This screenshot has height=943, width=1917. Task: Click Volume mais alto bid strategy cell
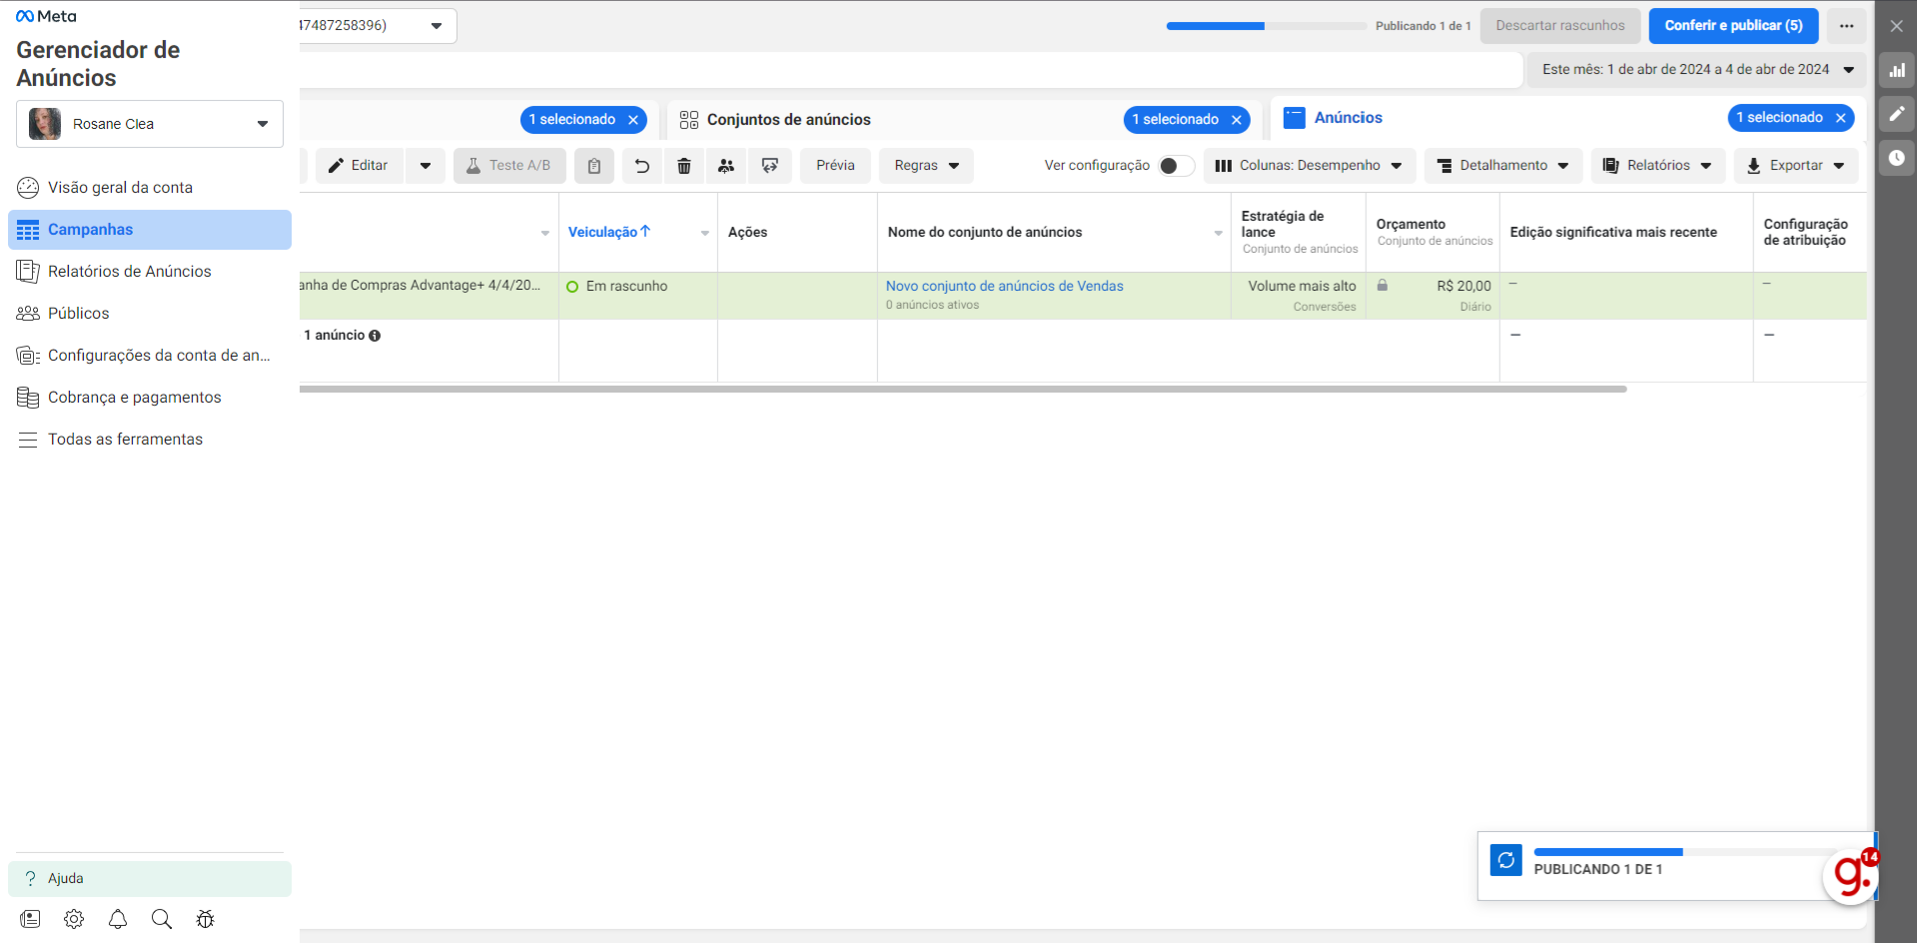pos(1299,296)
